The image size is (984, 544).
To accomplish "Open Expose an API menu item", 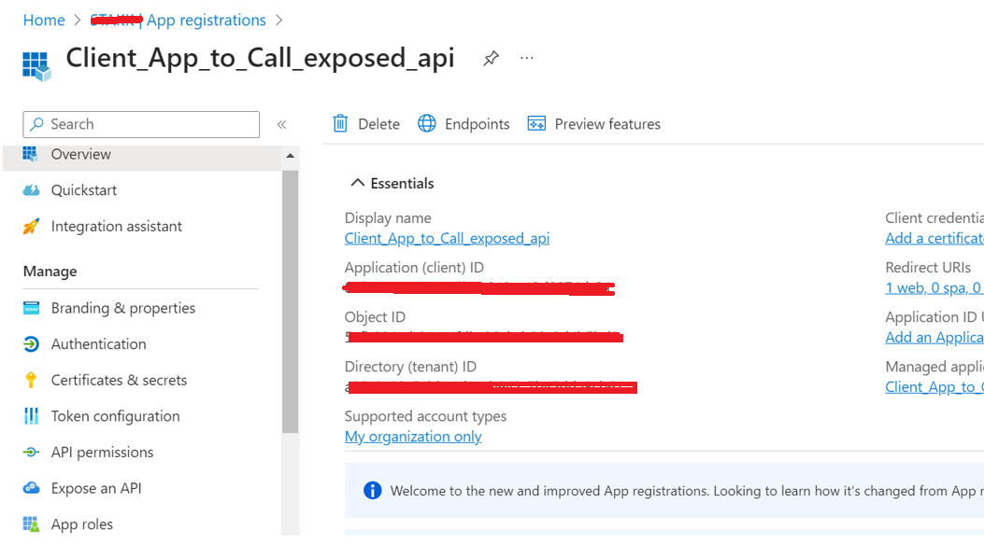I will pos(96,488).
